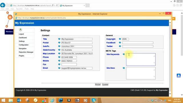Click the help icon beside Postal field
Screen dimensions: 183x103
(59, 43)
